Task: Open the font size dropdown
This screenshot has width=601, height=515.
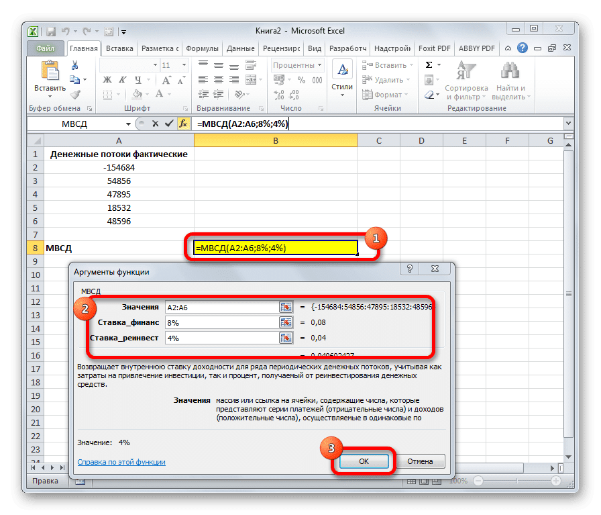Action: click(x=184, y=65)
